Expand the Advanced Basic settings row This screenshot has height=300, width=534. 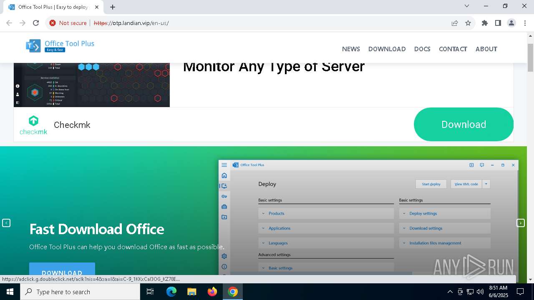pos(326,268)
